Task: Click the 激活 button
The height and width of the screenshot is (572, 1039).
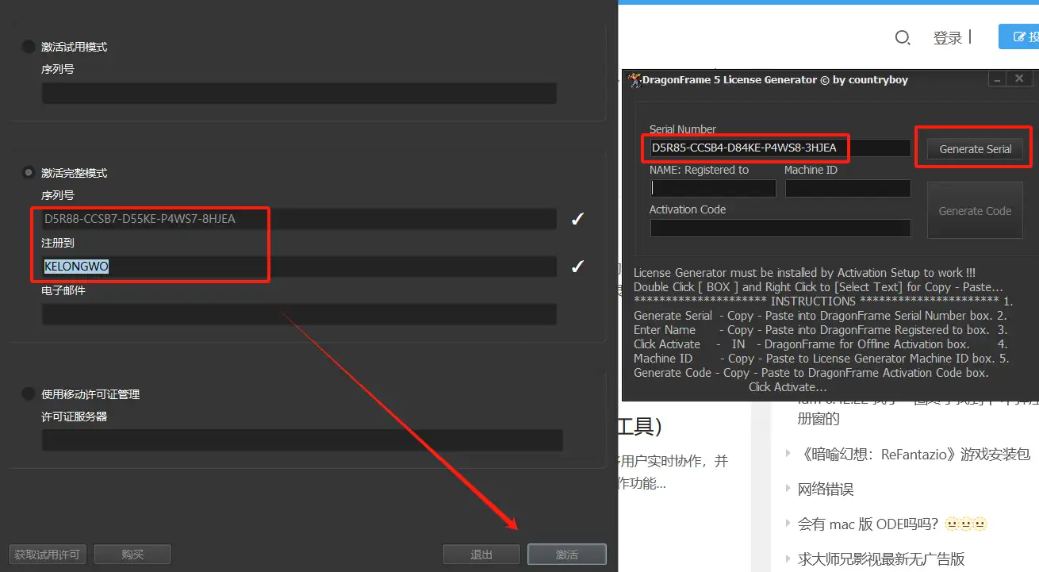Action: pos(566,555)
